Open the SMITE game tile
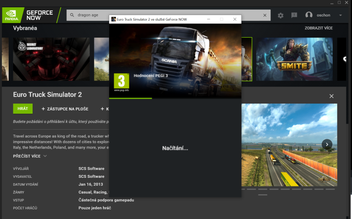352x219 pixels. point(294,59)
